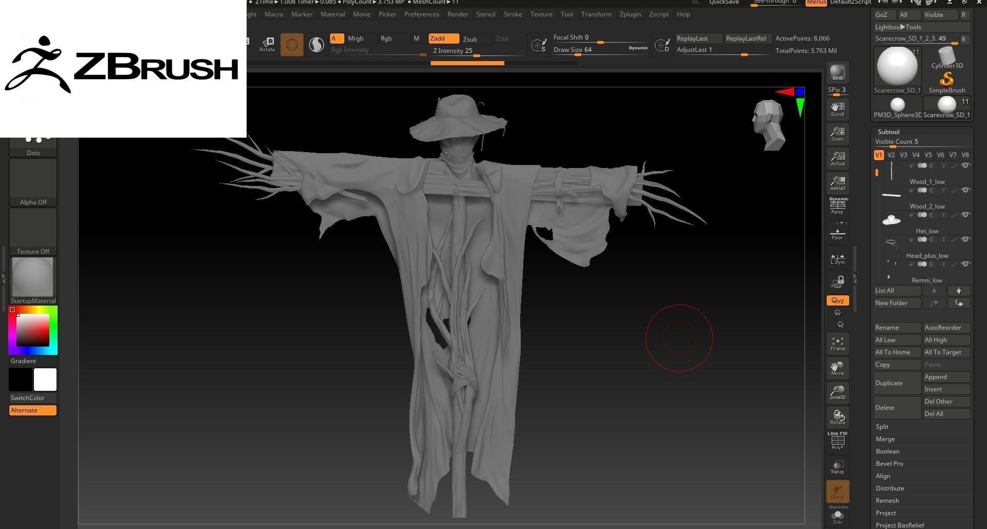The width and height of the screenshot is (987, 529).
Task: Click the Append button
Action: tap(946, 377)
